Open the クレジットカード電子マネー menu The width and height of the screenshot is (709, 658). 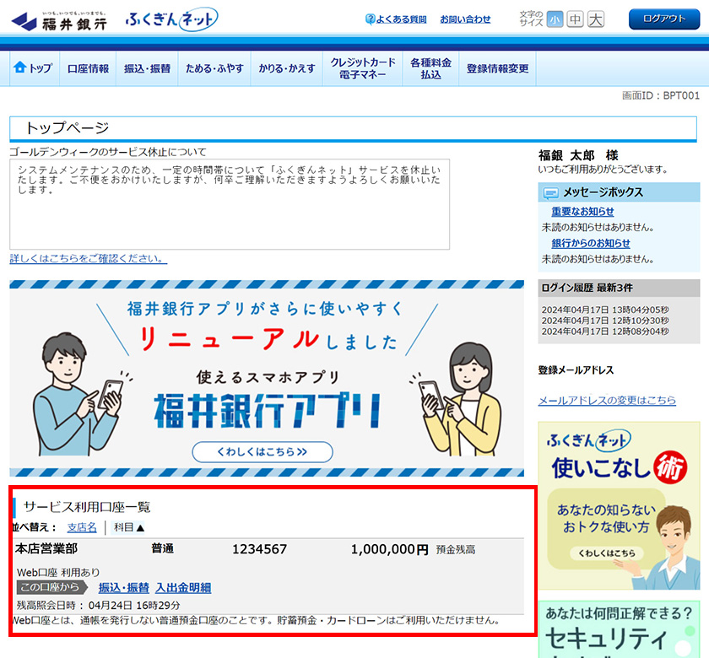click(x=363, y=68)
